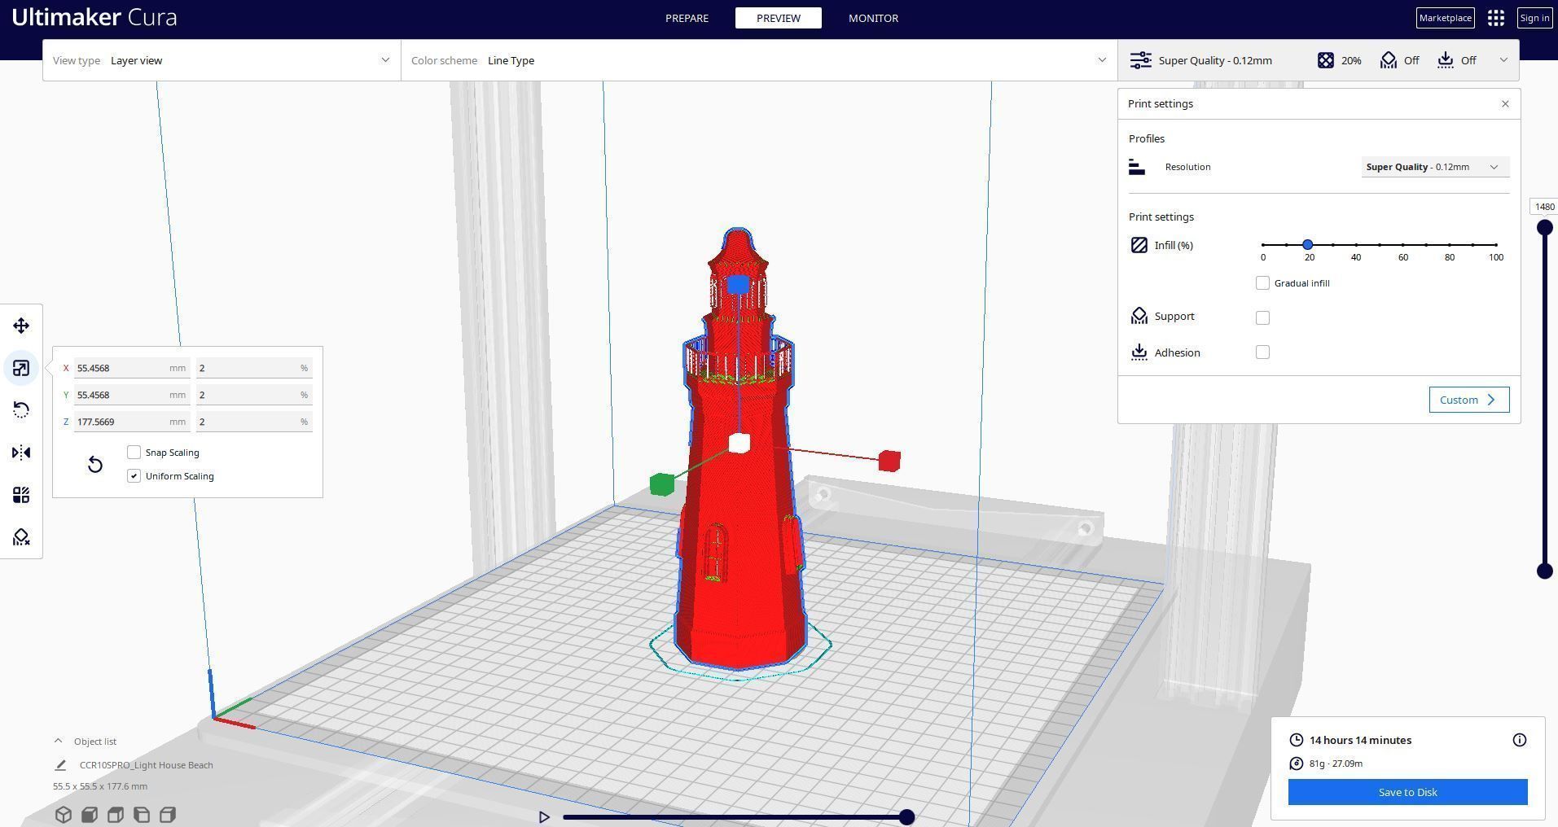
Task: Switch to top view icon
Action: (x=116, y=814)
